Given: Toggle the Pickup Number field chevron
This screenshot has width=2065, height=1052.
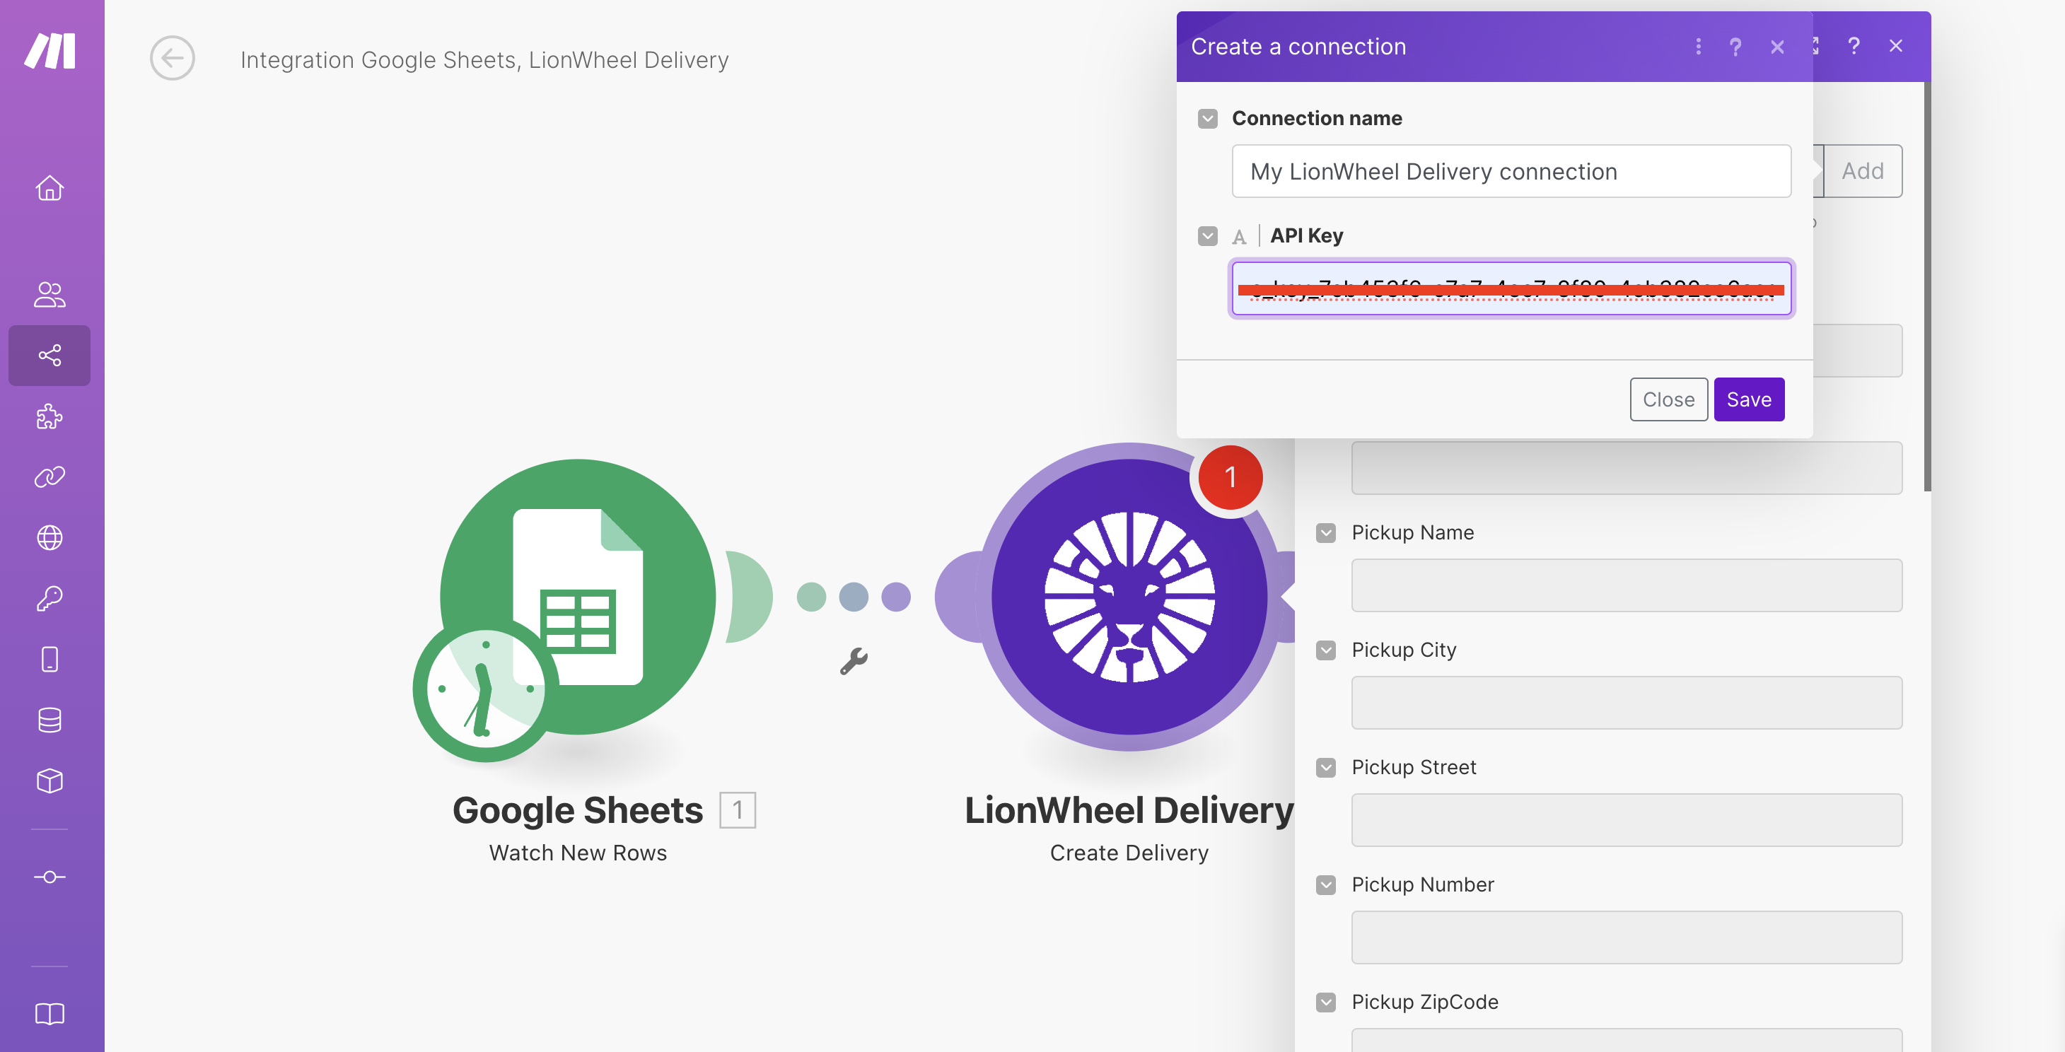Looking at the screenshot, I should pos(1326,885).
